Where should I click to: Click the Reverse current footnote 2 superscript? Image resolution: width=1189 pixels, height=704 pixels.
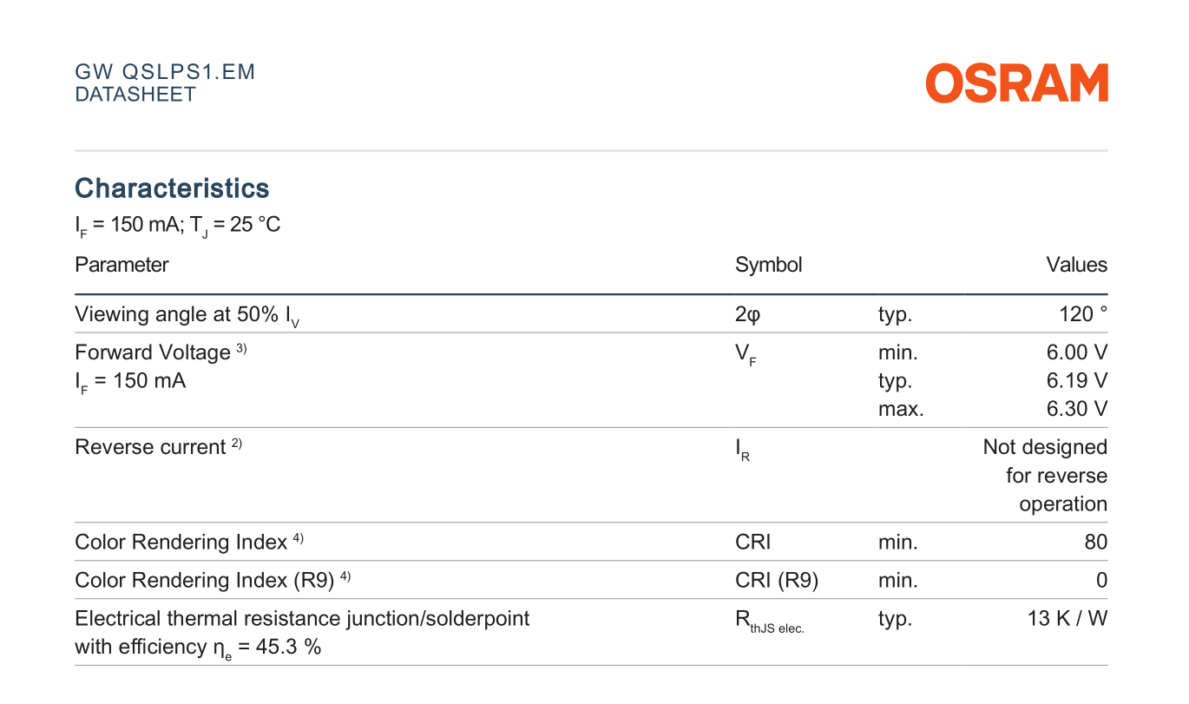tap(236, 444)
